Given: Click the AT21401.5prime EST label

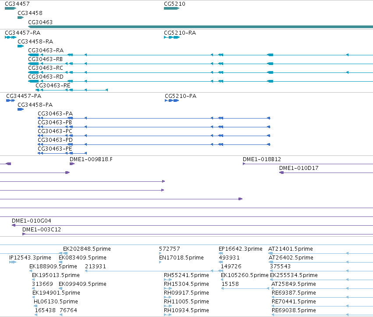Looking at the screenshot, I should [291, 249].
